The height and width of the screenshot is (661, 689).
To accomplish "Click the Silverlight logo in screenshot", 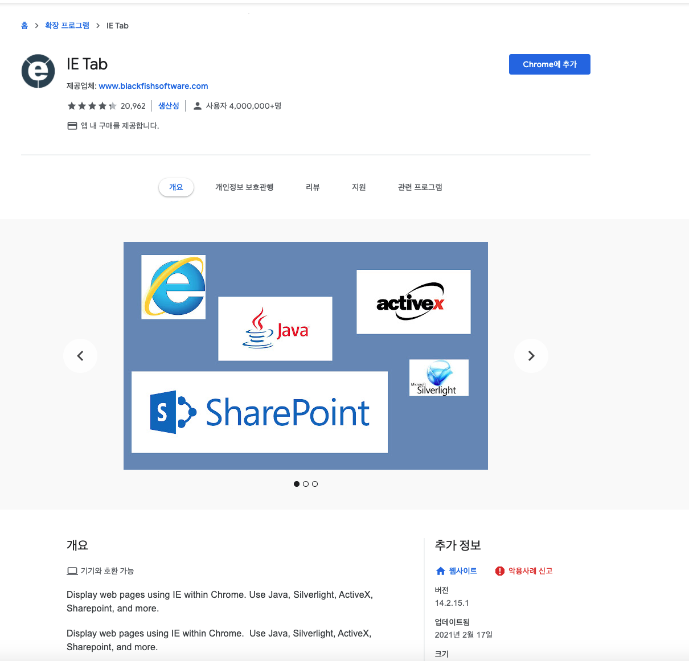I will point(439,377).
